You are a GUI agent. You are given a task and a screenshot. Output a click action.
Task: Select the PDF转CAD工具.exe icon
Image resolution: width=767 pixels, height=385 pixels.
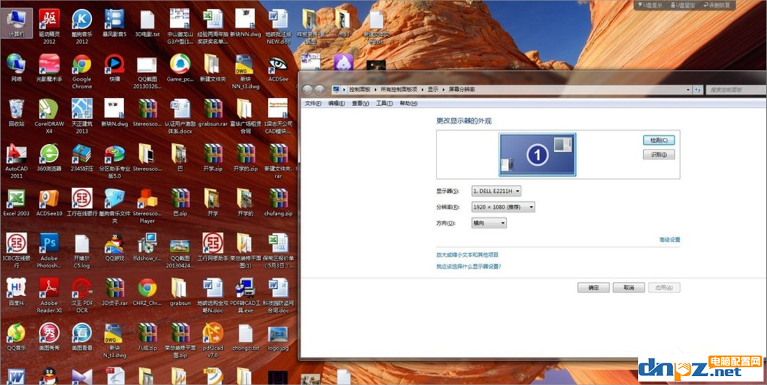246,295
